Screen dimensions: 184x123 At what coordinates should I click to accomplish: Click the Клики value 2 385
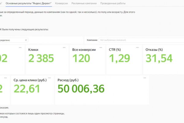41,58
